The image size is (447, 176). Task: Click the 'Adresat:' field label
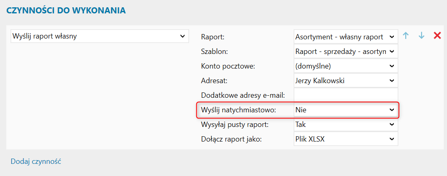point(214,81)
